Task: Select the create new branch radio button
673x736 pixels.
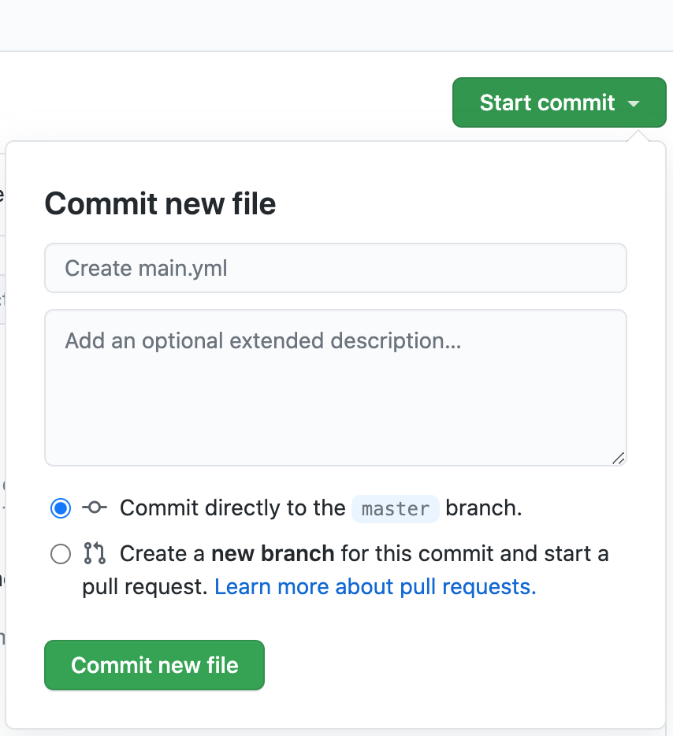Action: 61,554
